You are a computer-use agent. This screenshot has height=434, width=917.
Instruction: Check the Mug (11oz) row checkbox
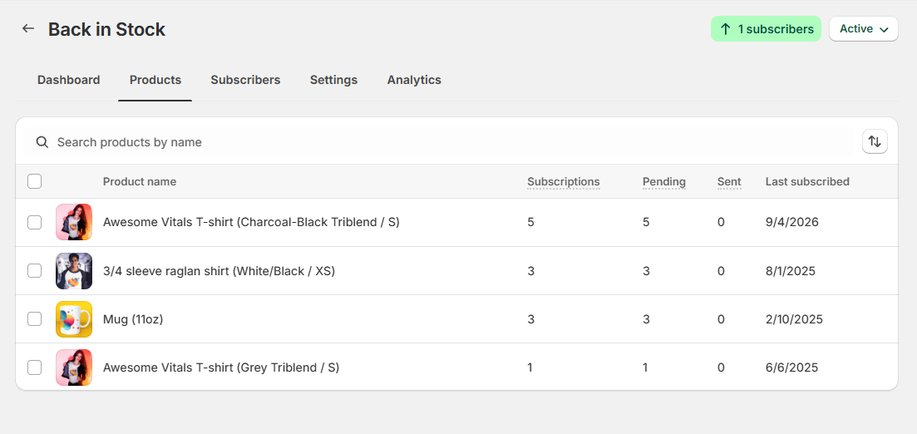(x=35, y=318)
